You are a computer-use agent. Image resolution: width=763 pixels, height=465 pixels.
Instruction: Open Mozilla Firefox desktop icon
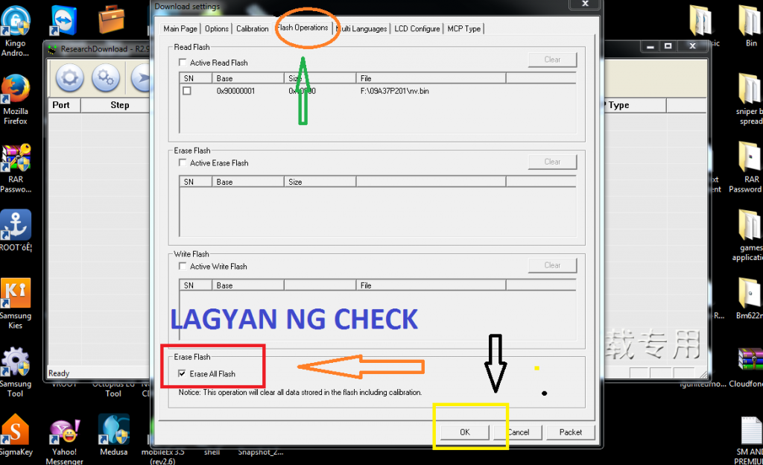pos(16,89)
